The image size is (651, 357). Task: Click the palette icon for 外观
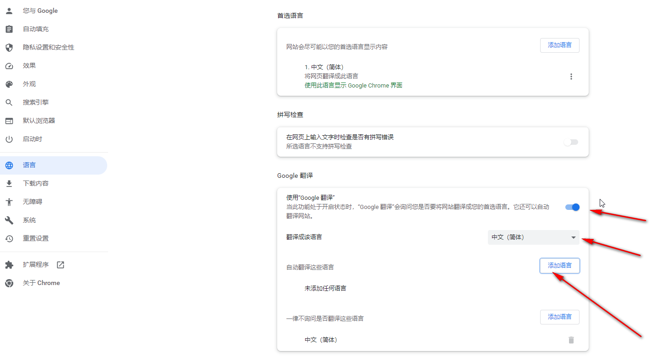click(9, 84)
